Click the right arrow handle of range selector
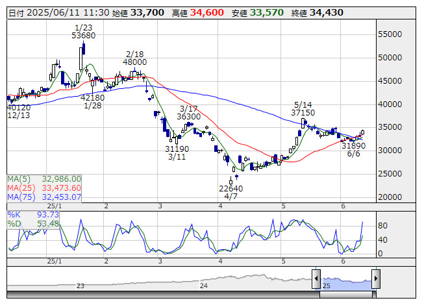The width and height of the screenshot is (424, 305). [x=375, y=280]
